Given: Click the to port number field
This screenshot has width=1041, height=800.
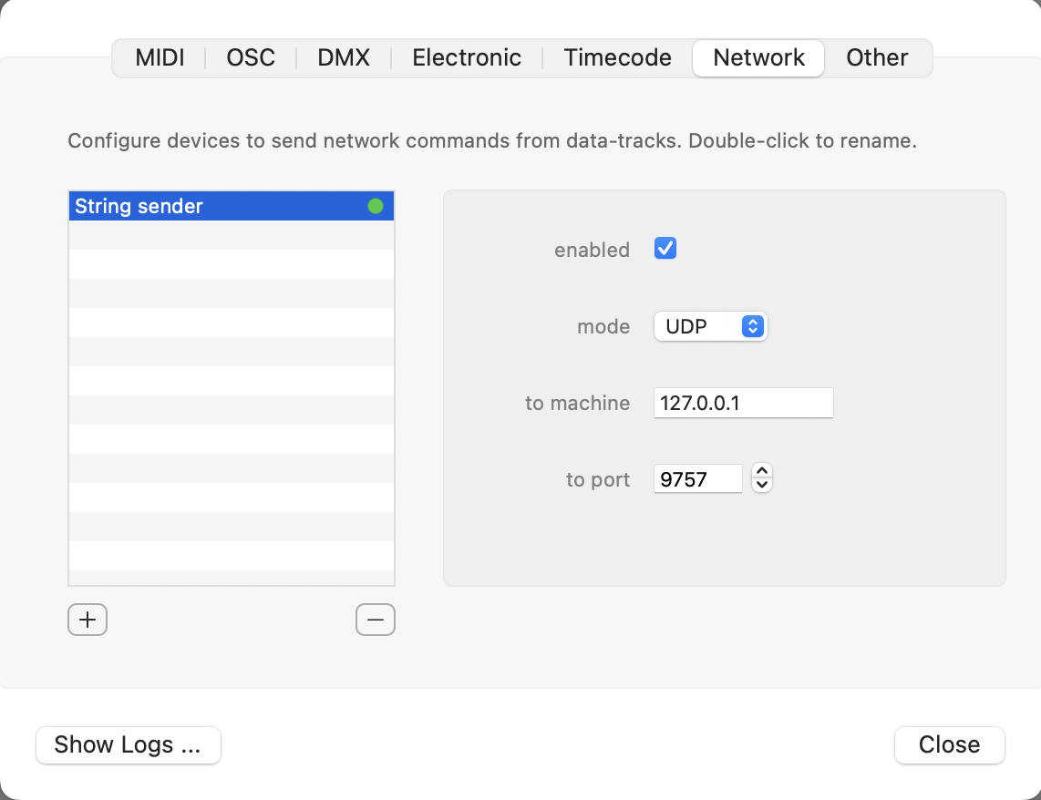Looking at the screenshot, I should coord(697,479).
